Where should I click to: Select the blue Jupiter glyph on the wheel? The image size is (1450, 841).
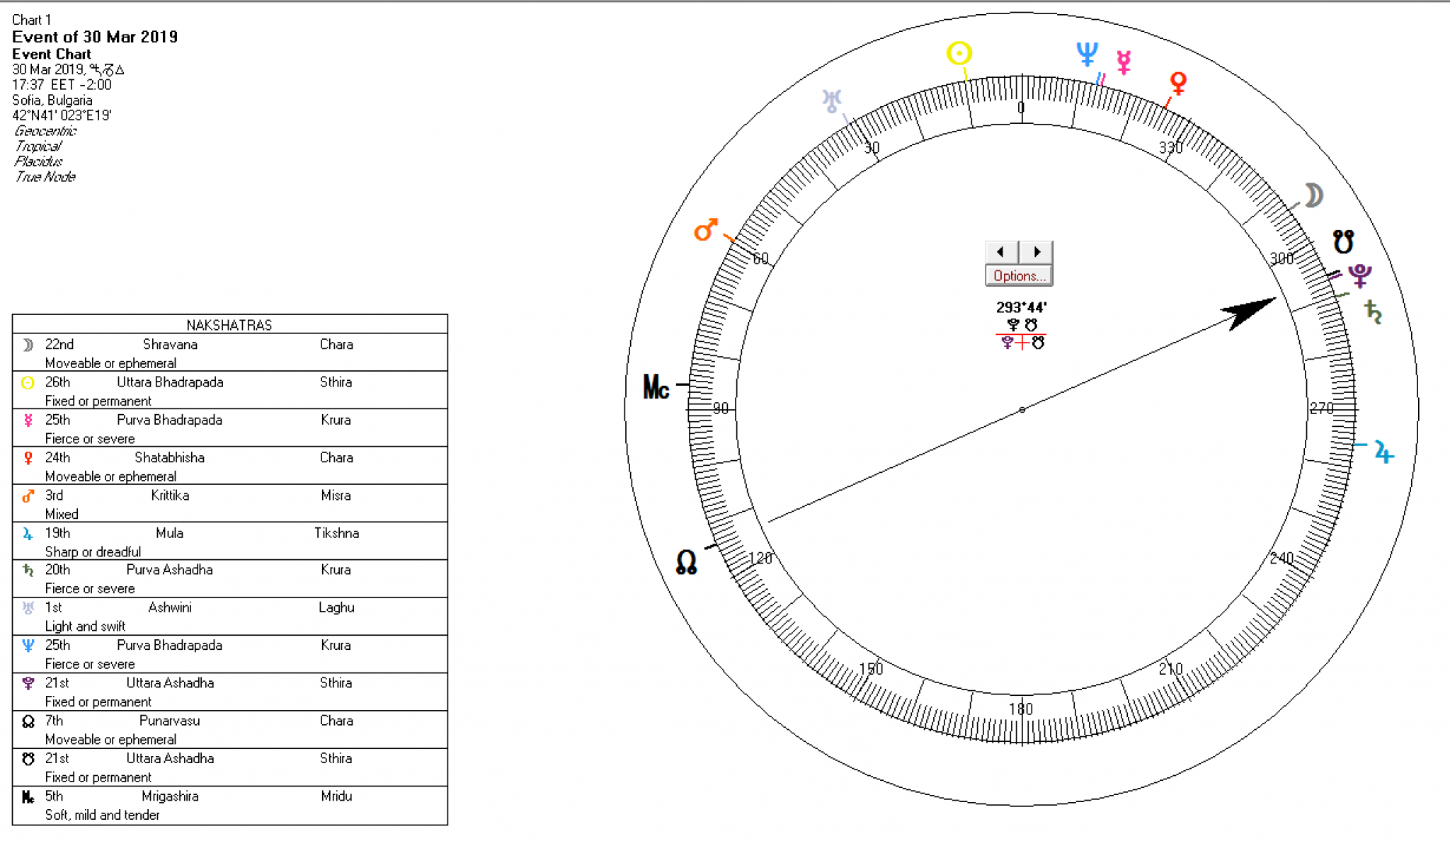point(1383,452)
